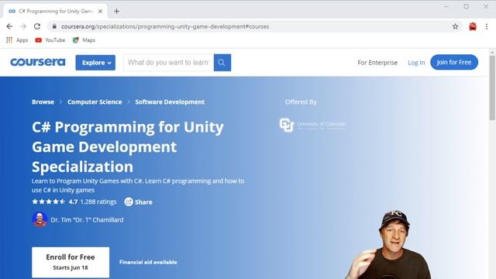This screenshot has height=279, width=496.
Task: Open Dr. Tim "Dr. T" Chamillard profile link
Action: coord(87,220)
